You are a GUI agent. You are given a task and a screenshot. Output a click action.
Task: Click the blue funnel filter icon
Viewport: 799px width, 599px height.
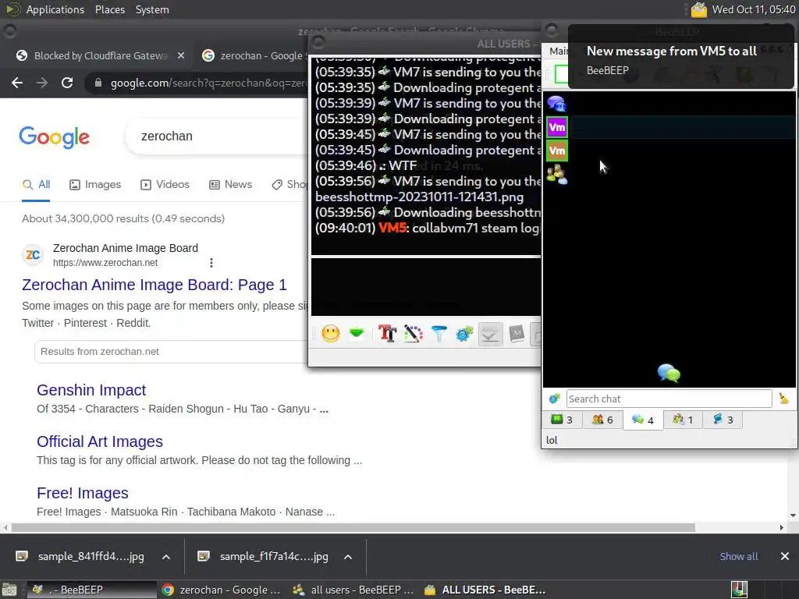coord(439,334)
